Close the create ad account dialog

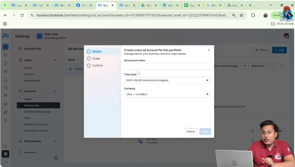[209, 50]
